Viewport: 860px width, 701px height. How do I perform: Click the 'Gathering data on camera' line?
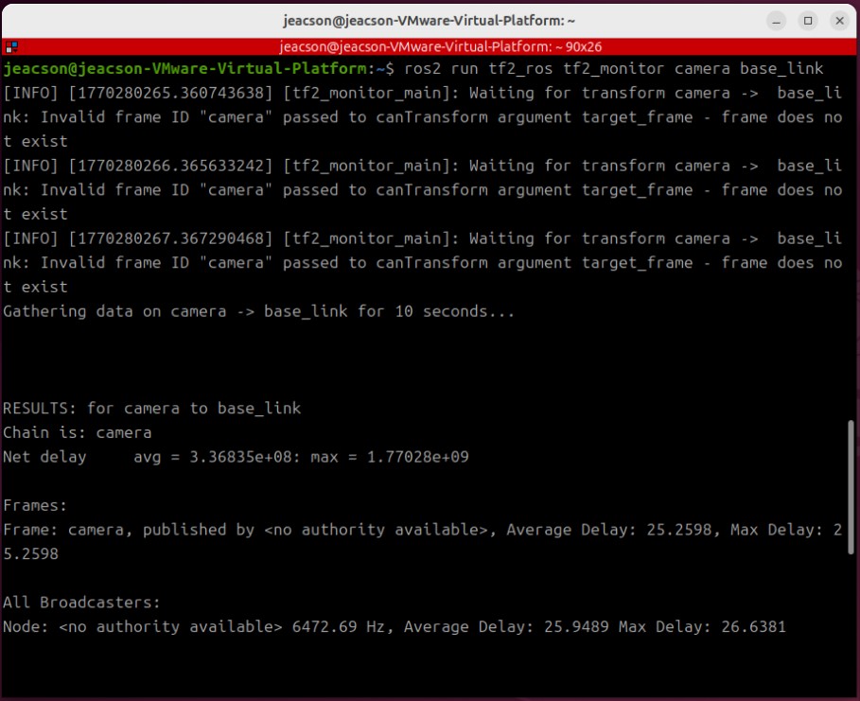tap(258, 311)
